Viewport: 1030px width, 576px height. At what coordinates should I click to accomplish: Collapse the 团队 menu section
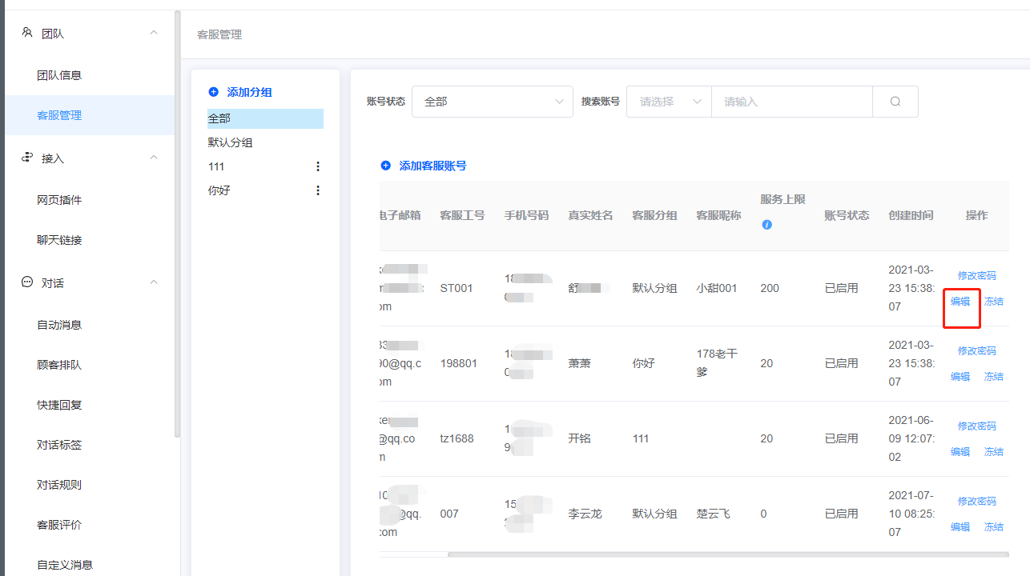[x=154, y=33]
